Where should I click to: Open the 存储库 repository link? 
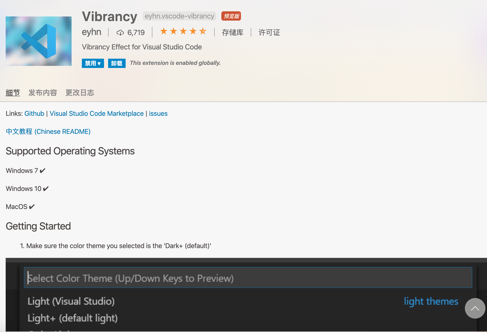click(233, 32)
